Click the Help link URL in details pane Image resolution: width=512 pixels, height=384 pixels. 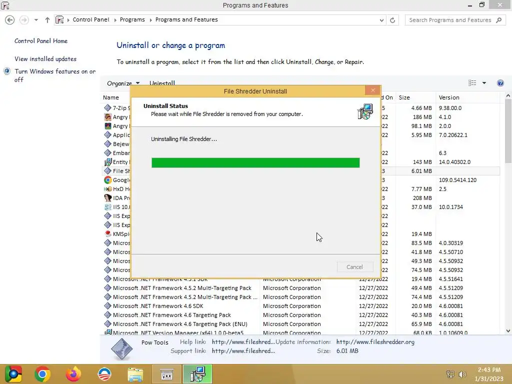[243, 342]
